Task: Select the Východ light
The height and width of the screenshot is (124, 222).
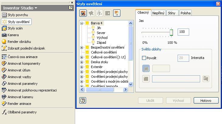Action: [102, 38]
